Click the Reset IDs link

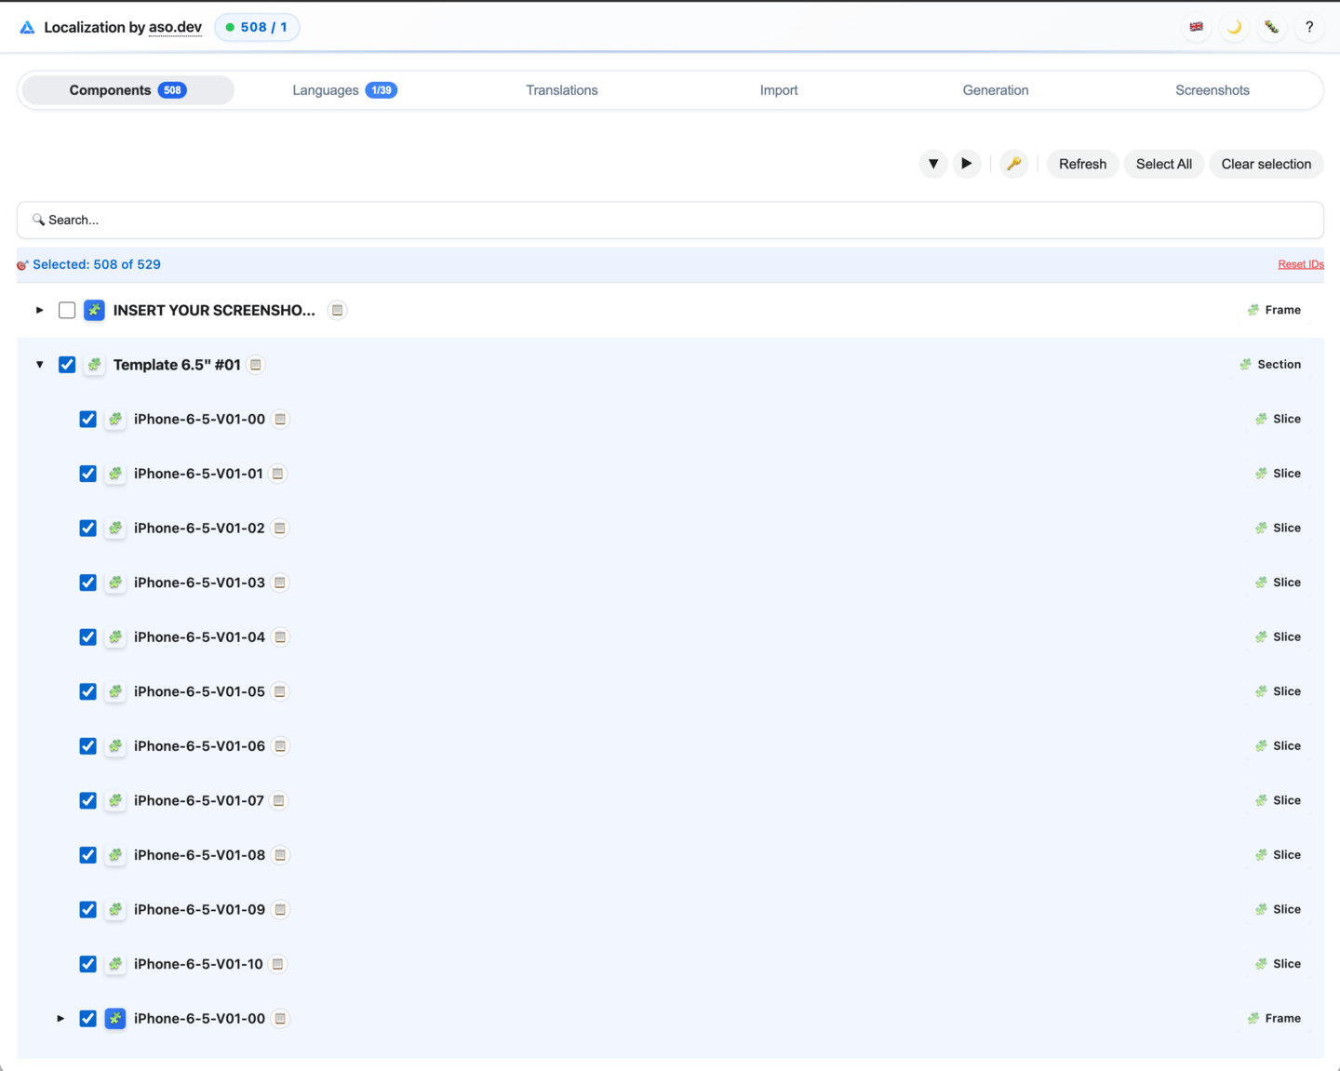point(1300,263)
